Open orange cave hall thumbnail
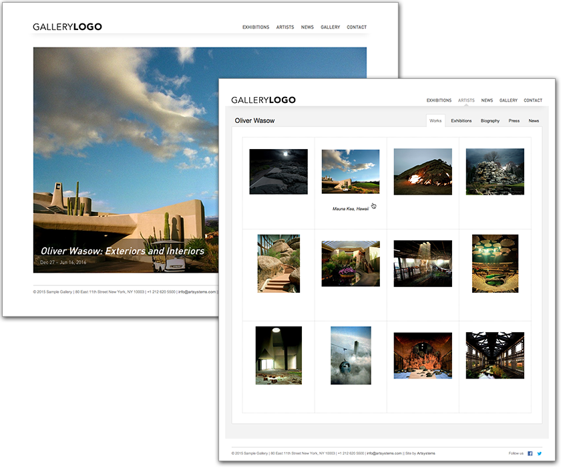 423,356
